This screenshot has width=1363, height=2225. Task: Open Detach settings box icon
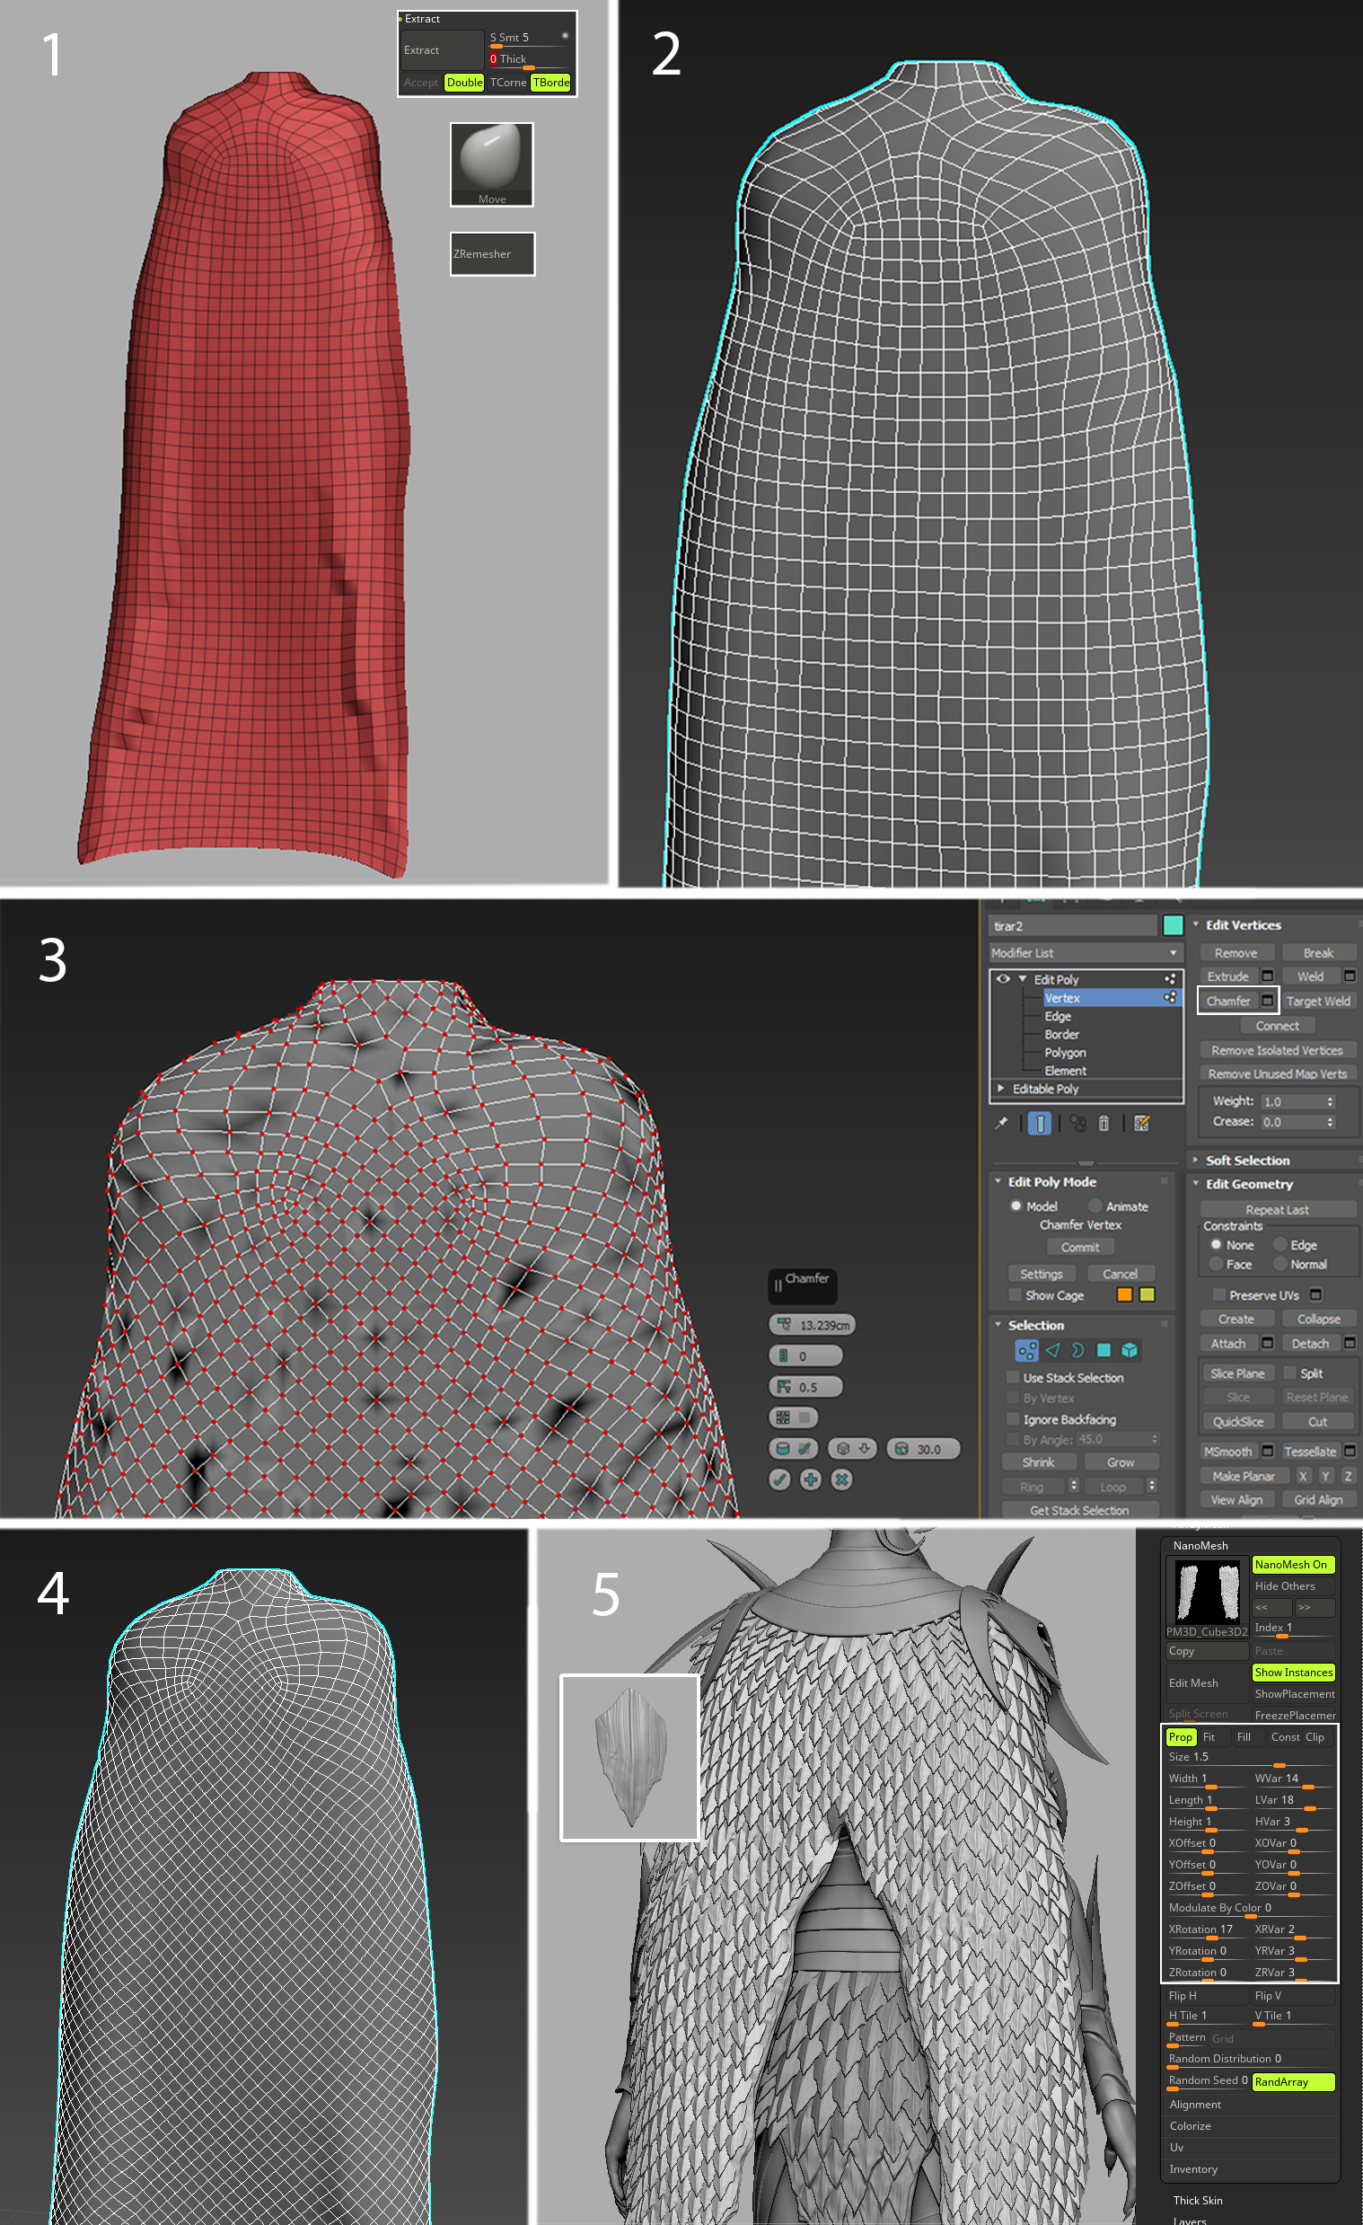pyautogui.click(x=1350, y=1344)
